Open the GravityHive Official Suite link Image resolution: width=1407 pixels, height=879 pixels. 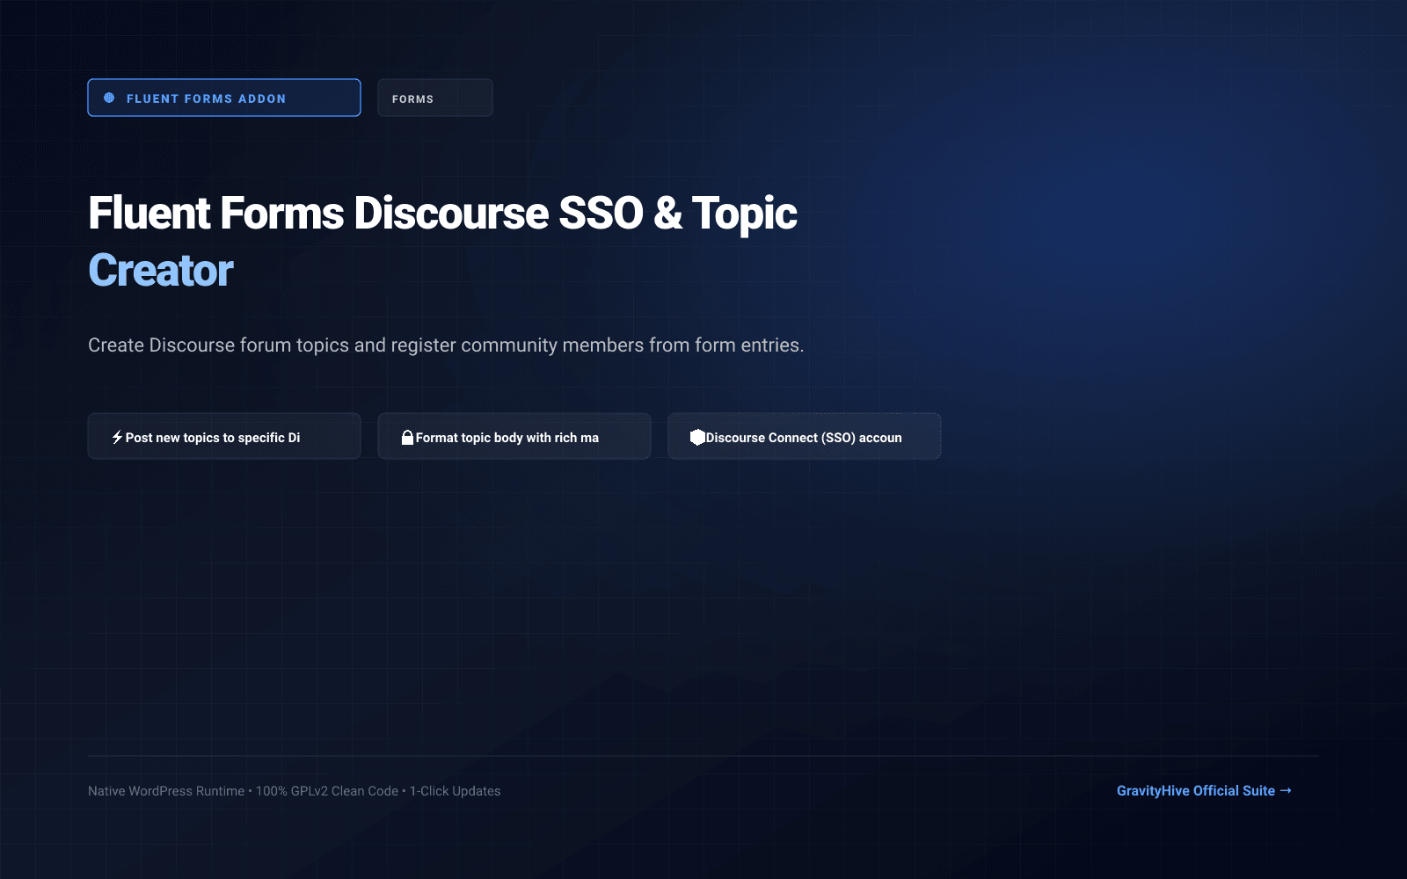(1204, 790)
